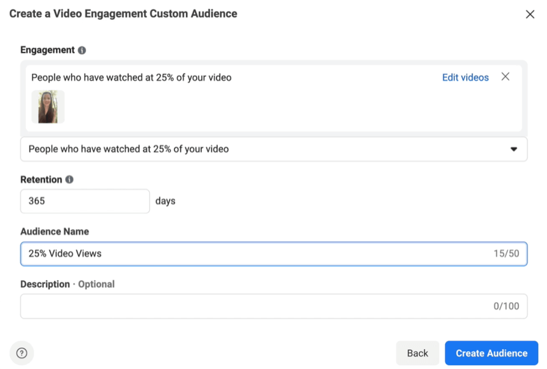The height and width of the screenshot is (369, 547).
Task: Click the 0/100 character counter
Action: coord(506,306)
